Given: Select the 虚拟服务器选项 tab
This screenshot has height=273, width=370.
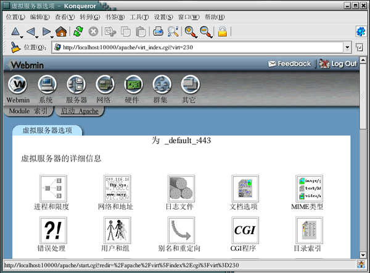Looking at the screenshot, I should (x=47, y=131).
